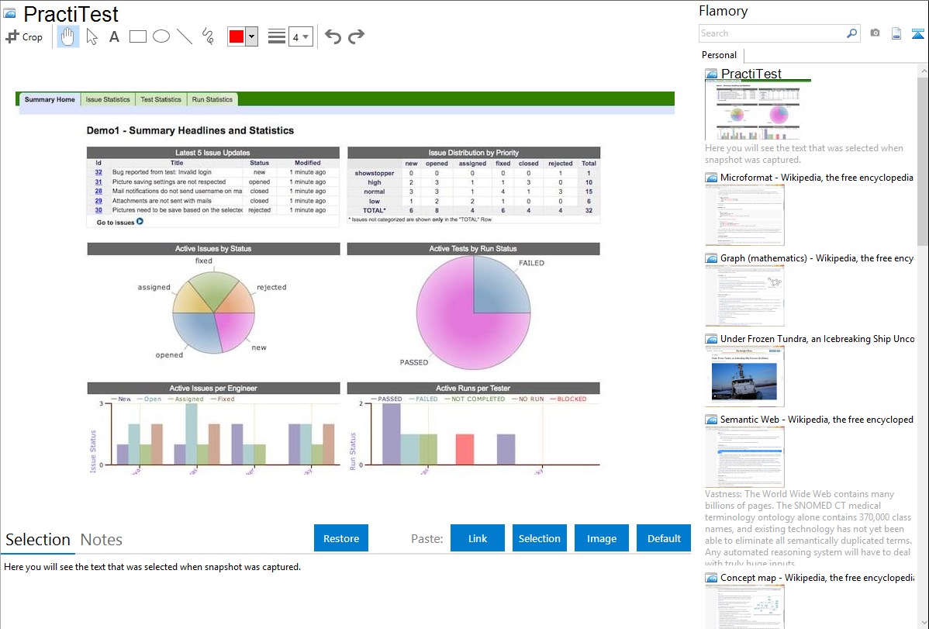Click issue id 28 link
This screenshot has height=629, width=929.
click(x=98, y=192)
